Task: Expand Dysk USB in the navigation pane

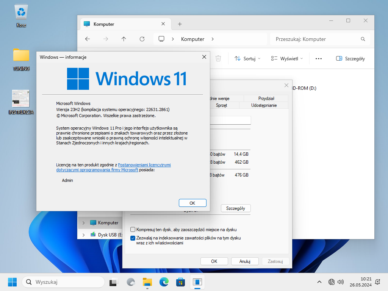Action: click(x=84, y=235)
